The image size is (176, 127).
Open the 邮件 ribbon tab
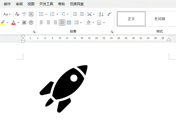(7, 4)
